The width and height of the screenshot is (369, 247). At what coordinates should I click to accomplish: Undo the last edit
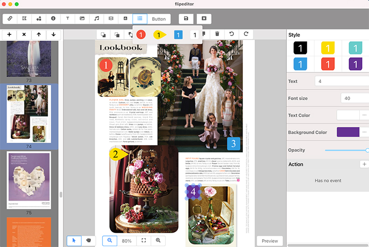(232, 34)
